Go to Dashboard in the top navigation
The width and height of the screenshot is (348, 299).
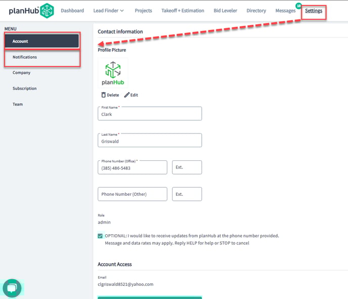tap(72, 11)
